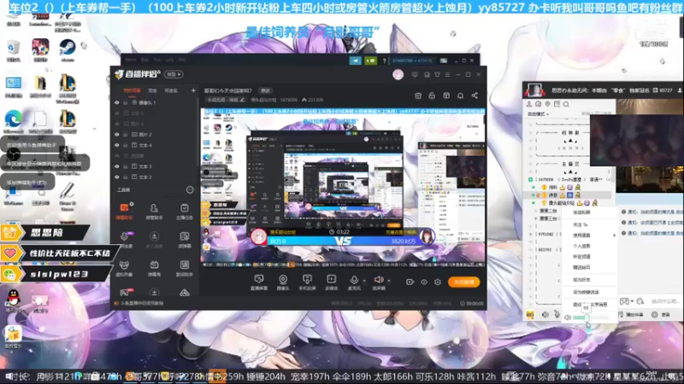Edit category with pencil icon
This screenshot has height=384, width=684.
(x=242, y=100)
